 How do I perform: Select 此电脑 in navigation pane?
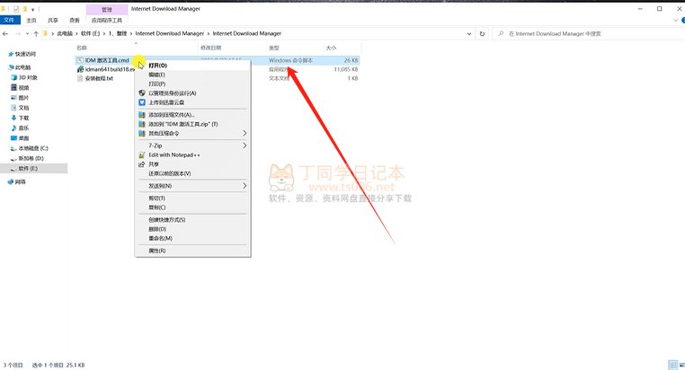coord(19,67)
